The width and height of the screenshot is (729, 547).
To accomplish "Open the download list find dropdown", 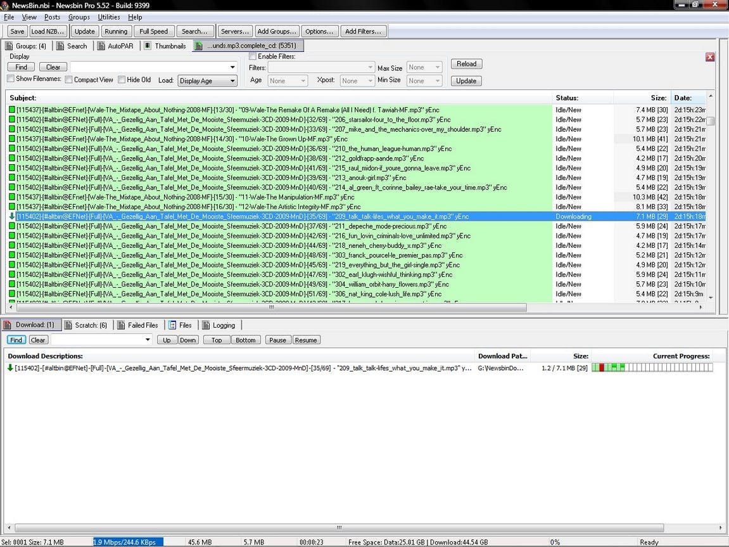I will (148, 340).
